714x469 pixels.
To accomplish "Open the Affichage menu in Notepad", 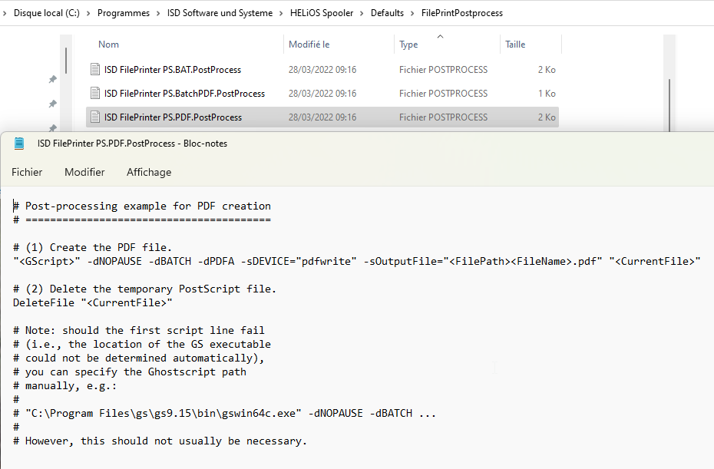I will coord(149,173).
